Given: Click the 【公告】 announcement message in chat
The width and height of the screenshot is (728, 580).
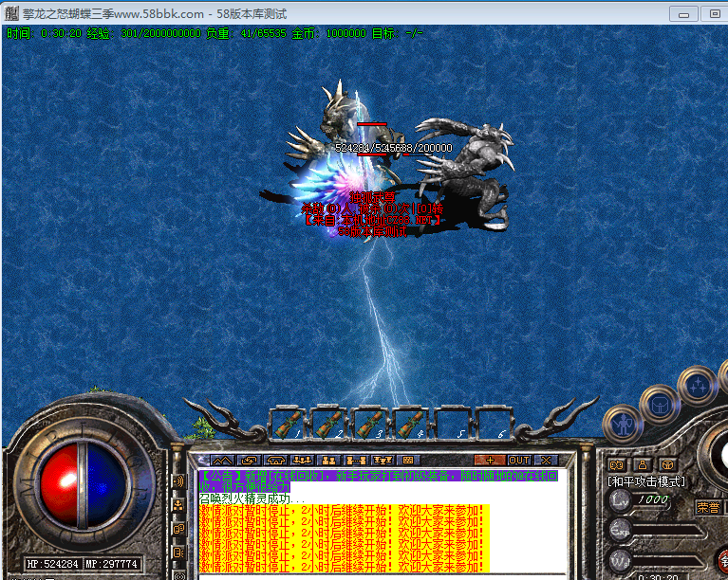Looking at the screenshot, I should click(x=379, y=481).
